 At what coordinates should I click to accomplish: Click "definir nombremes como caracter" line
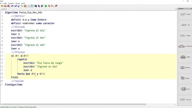coord(33,23)
